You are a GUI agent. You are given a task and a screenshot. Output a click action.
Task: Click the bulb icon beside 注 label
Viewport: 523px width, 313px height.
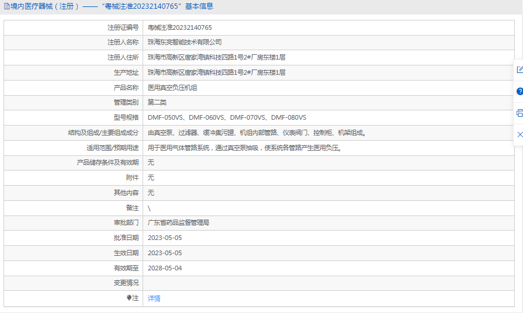tap(129, 298)
